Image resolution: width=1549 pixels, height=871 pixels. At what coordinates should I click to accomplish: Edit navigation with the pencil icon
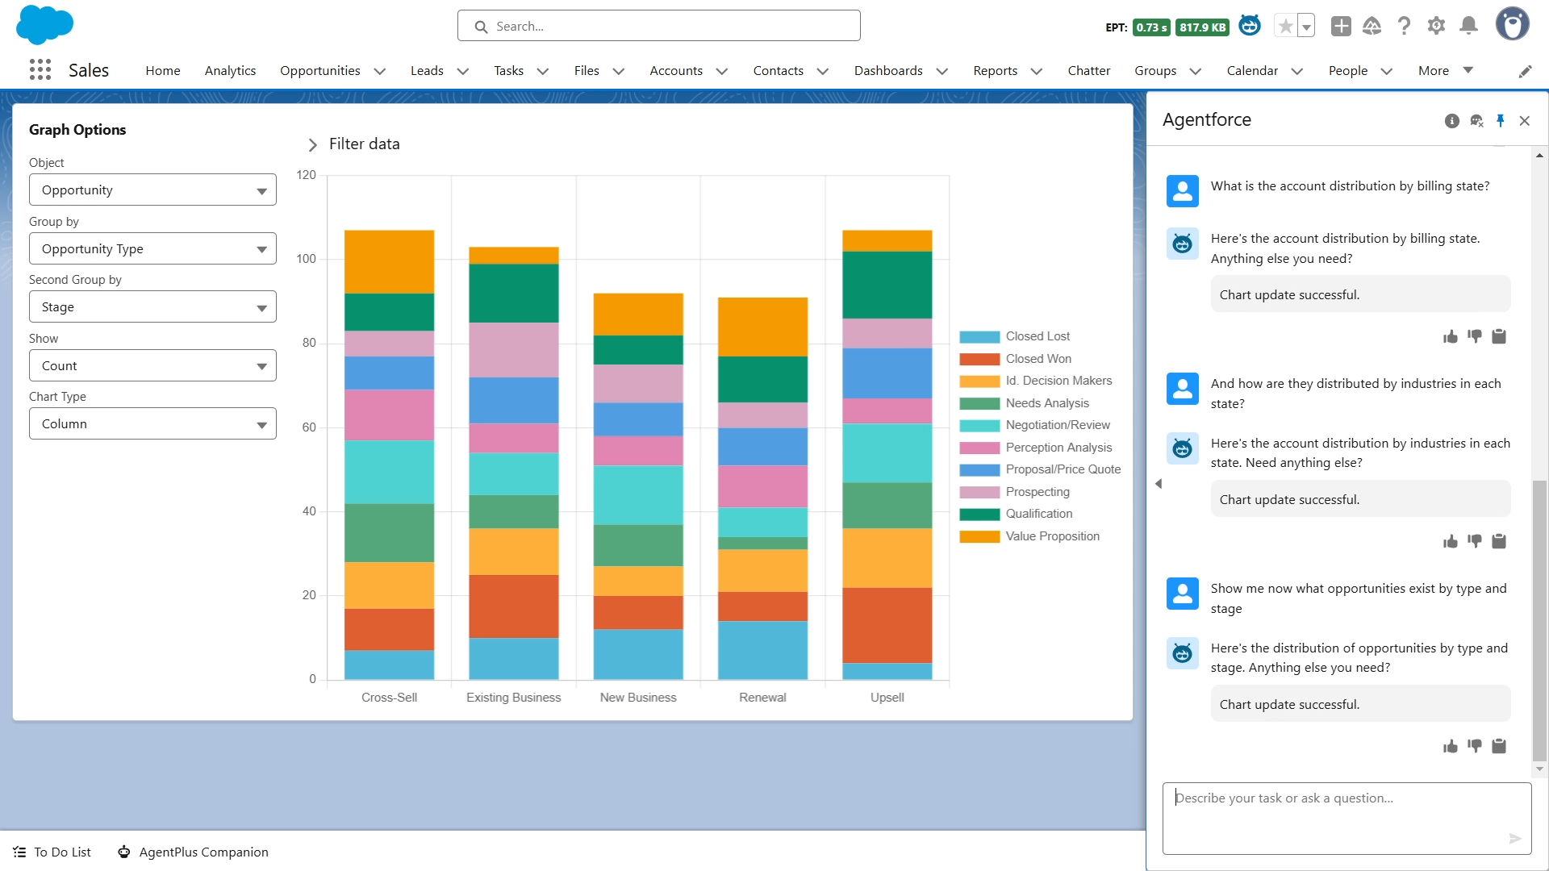[1525, 71]
